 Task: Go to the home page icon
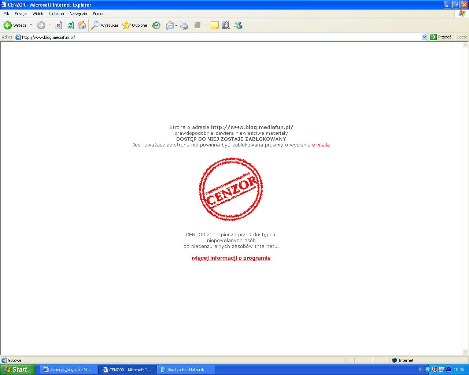pyautogui.click(x=82, y=25)
